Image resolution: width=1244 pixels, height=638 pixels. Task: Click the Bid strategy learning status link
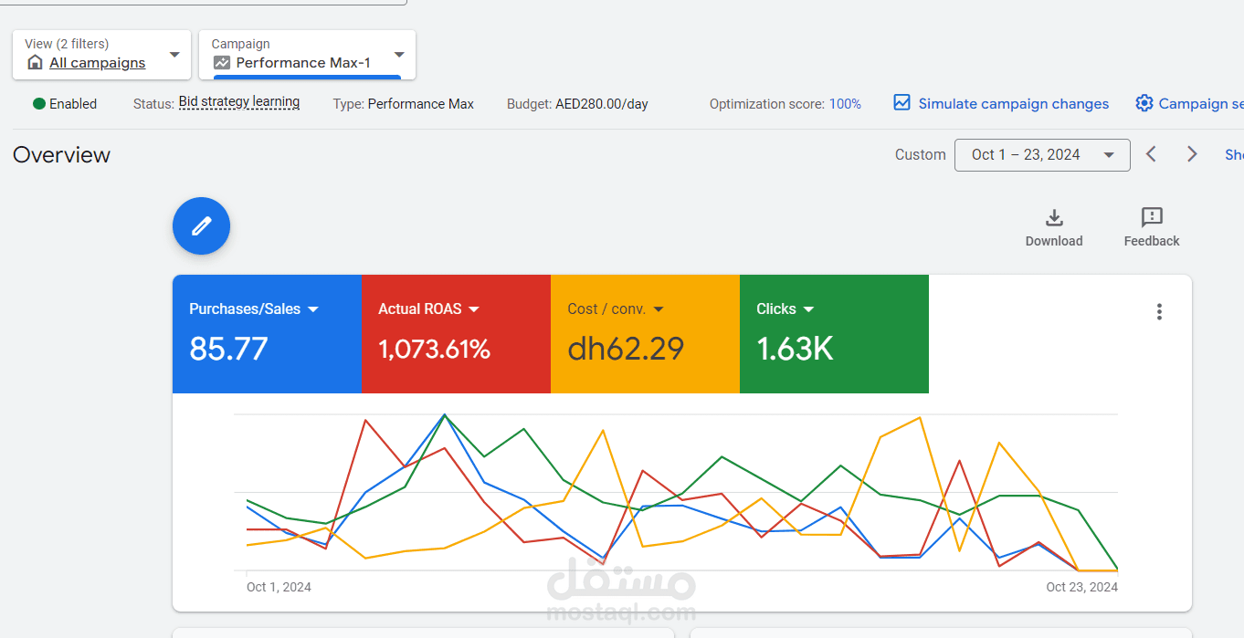(239, 102)
